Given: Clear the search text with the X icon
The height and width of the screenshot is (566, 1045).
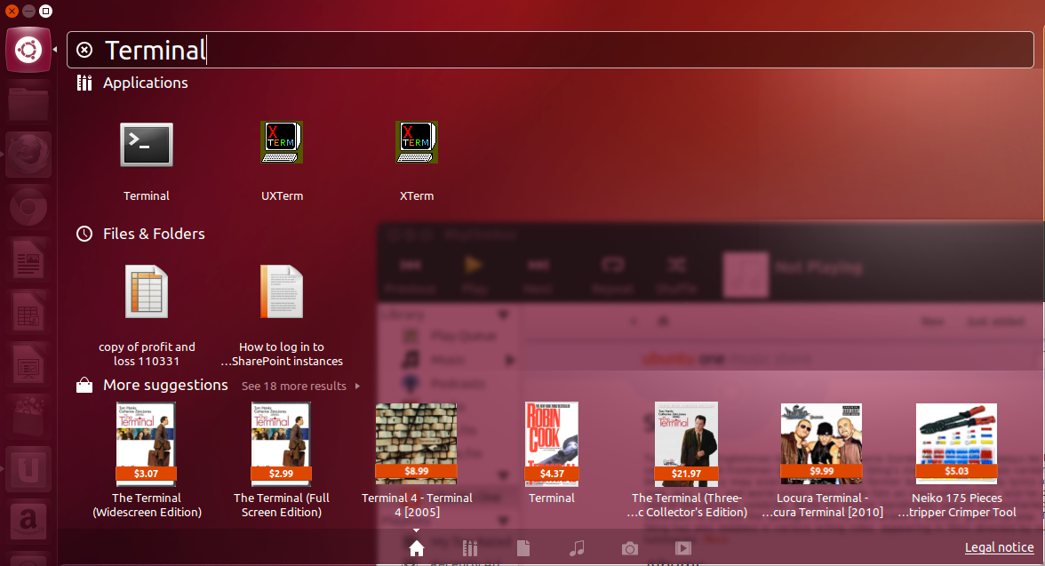Looking at the screenshot, I should (84, 50).
